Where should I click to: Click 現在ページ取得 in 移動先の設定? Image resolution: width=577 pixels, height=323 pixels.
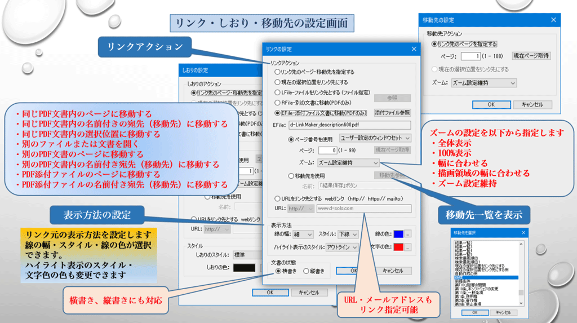tap(531, 56)
